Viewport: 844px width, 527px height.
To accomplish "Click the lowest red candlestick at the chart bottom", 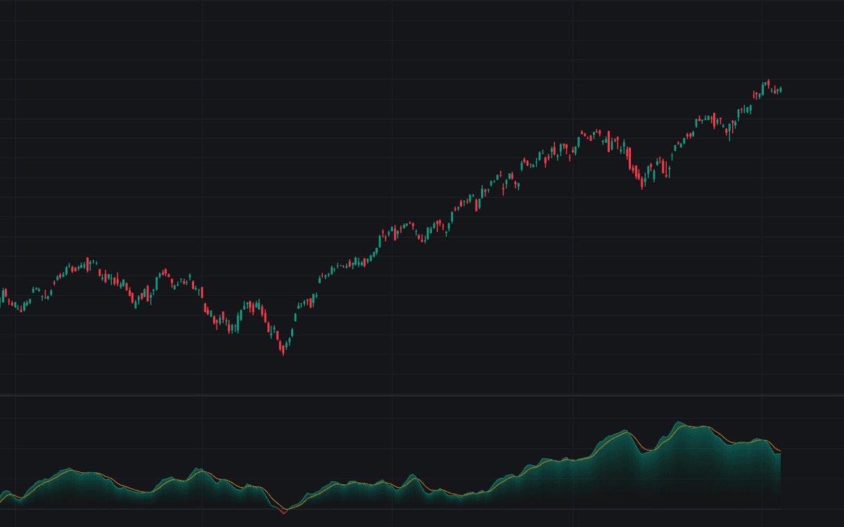I will coord(283,350).
